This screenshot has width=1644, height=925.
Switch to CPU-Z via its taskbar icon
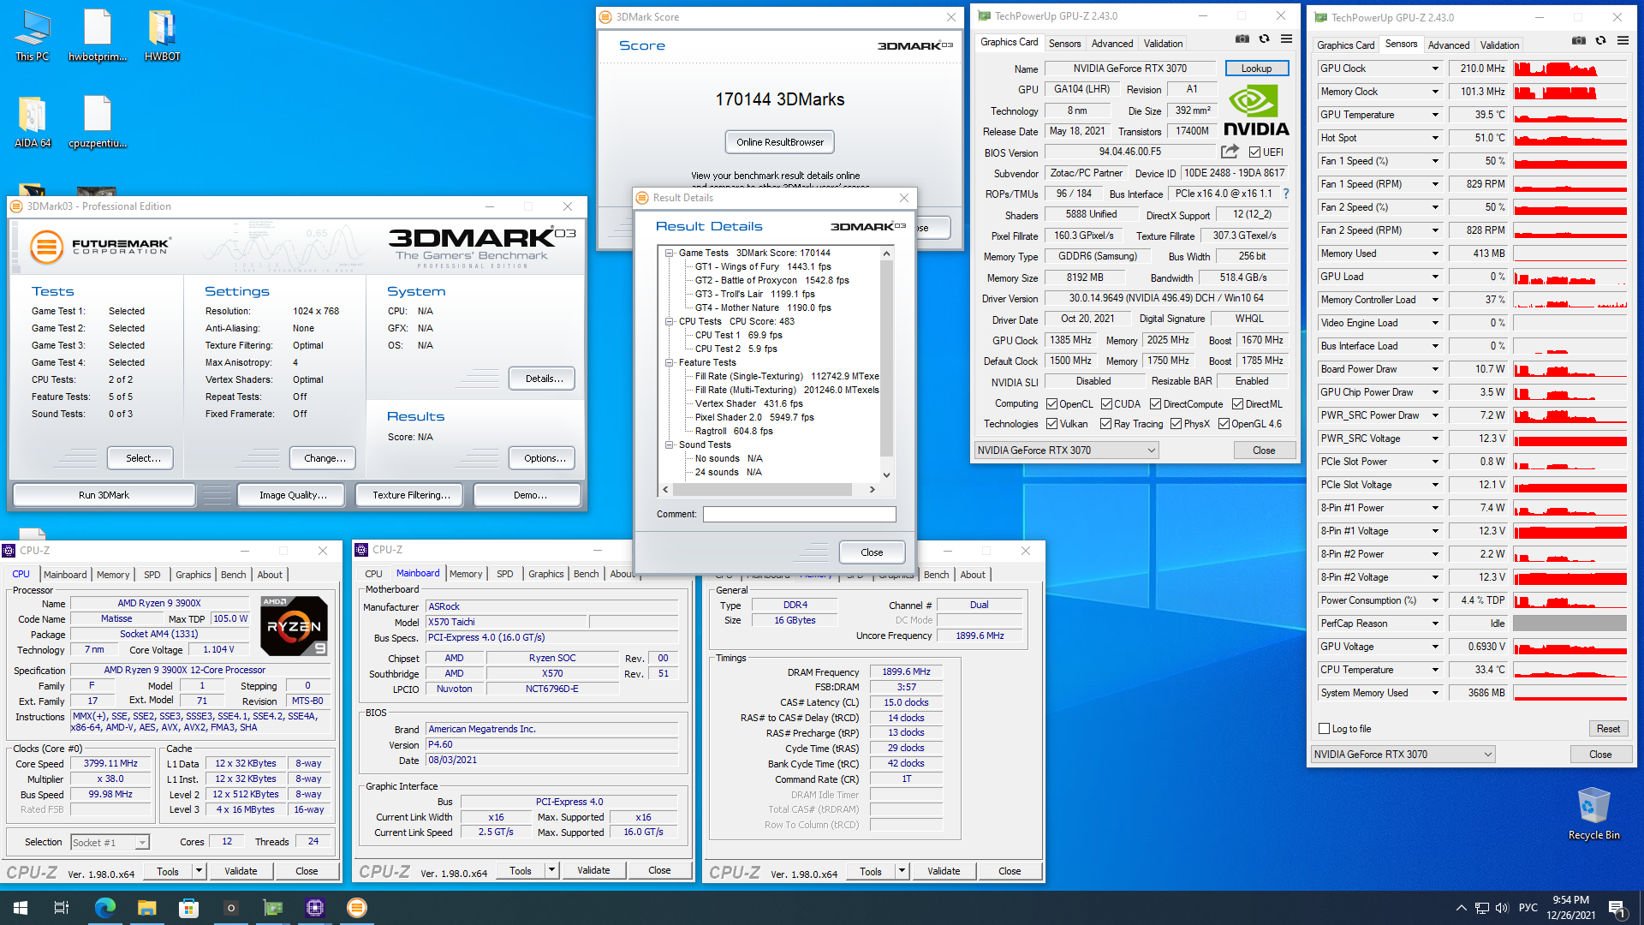pos(314,908)
